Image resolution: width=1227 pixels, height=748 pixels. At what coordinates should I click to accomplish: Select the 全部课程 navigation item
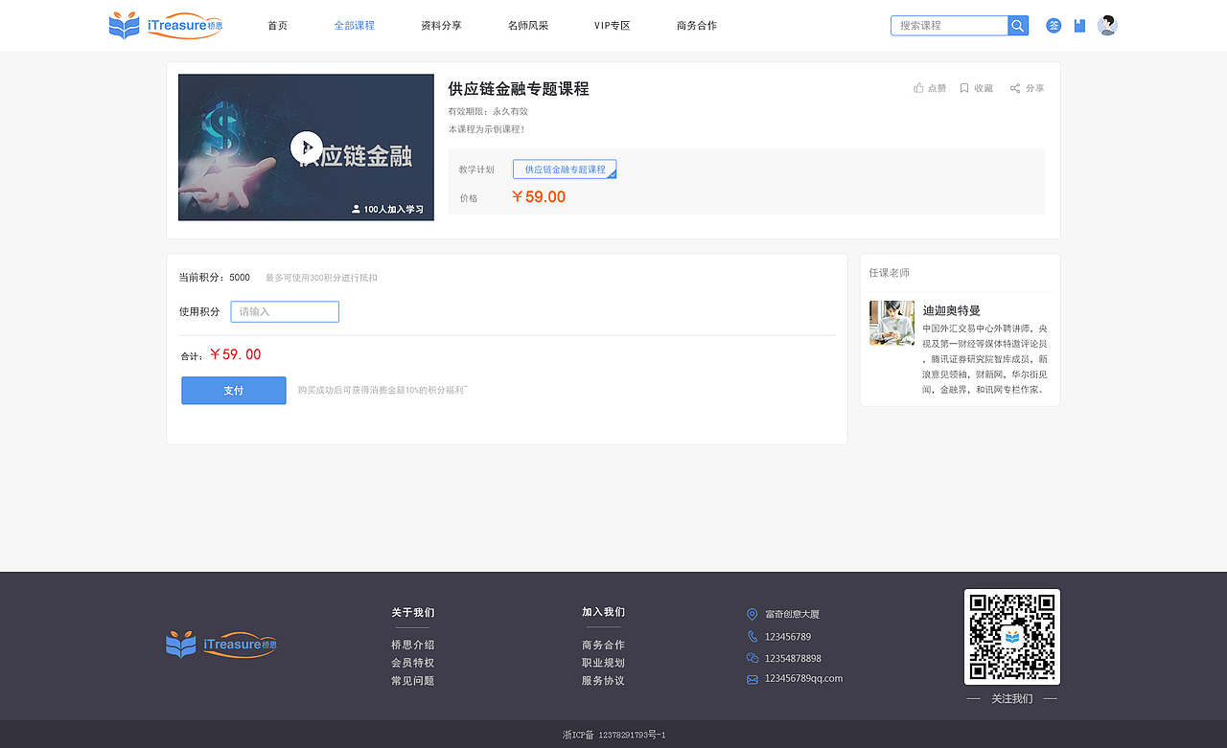point(355,25)
